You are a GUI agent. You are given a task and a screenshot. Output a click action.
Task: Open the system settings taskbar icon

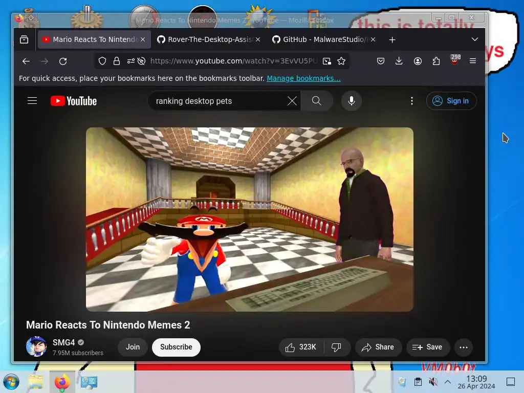coord(89,382)
